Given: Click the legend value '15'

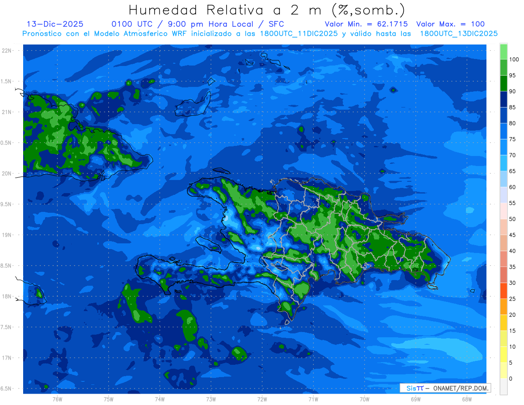Looking at the screenshot, I should [512, 331].
